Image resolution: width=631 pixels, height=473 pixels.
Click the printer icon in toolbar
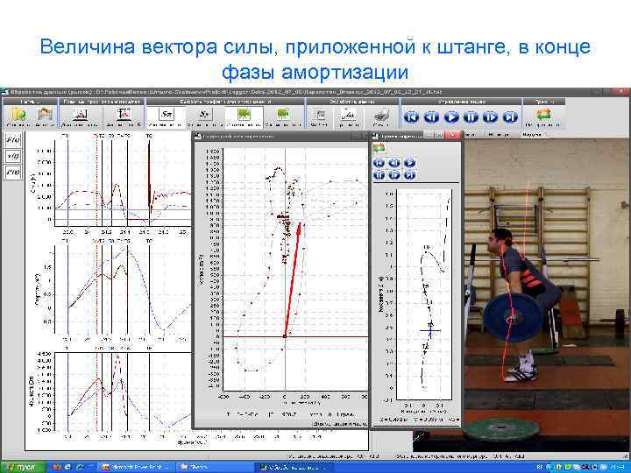(x=380, y=116)
